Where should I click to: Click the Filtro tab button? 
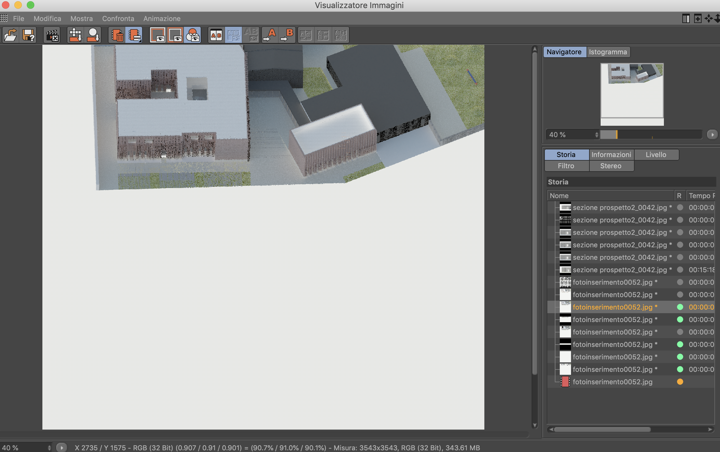[566, 166]
